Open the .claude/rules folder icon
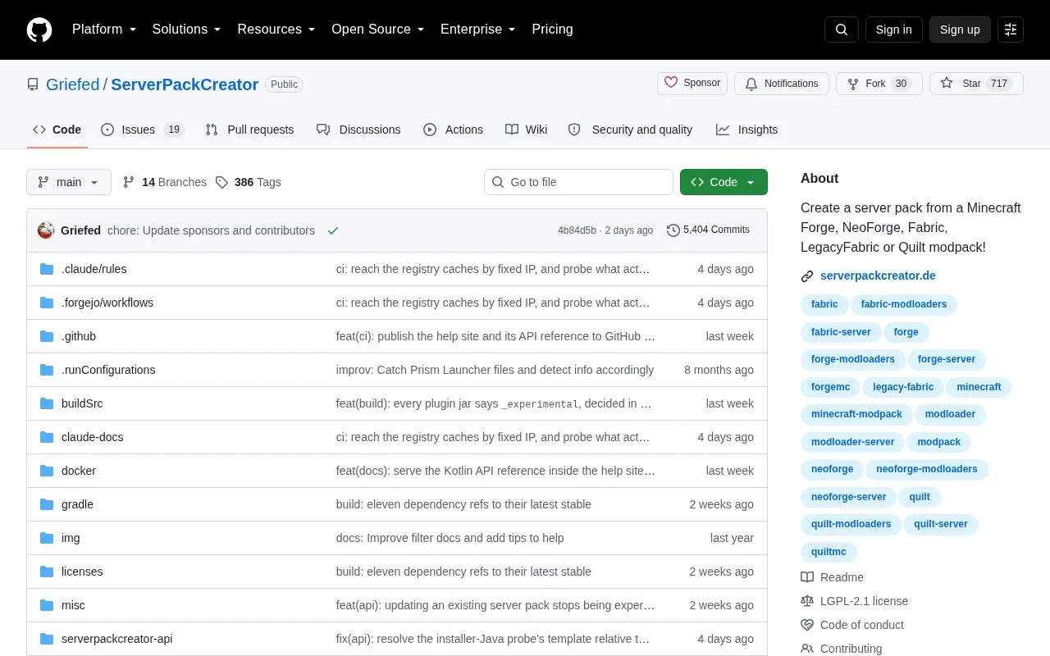This screenshot has height=656, width=1050. pyautogui.click(x=47, y=269)
